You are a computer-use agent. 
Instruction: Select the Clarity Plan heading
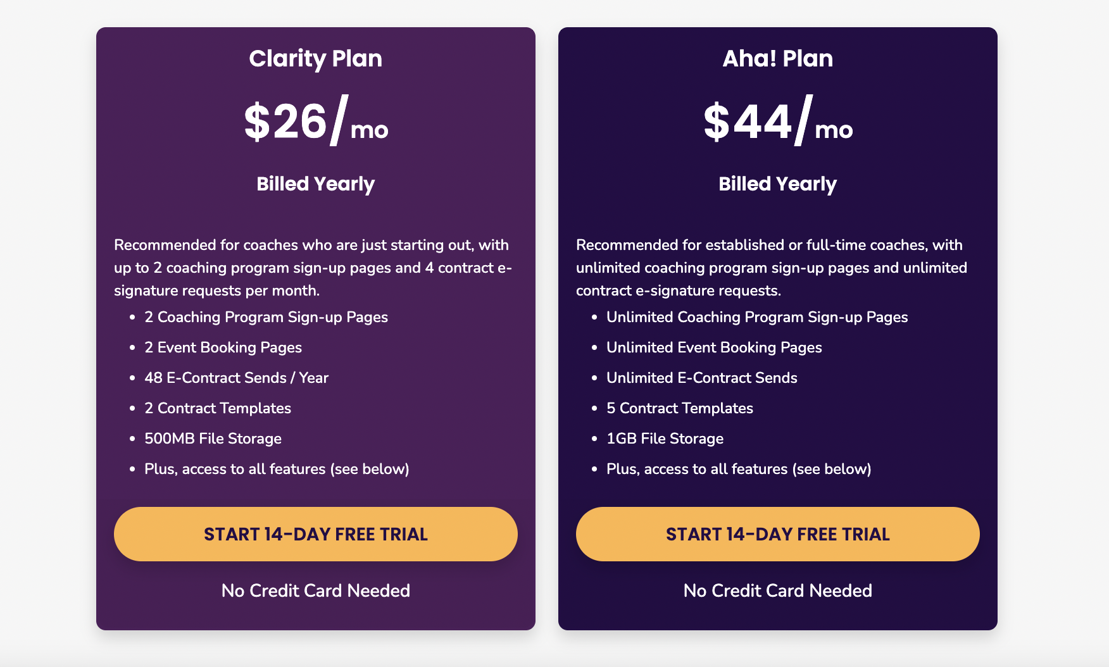(x=316, y=59)
